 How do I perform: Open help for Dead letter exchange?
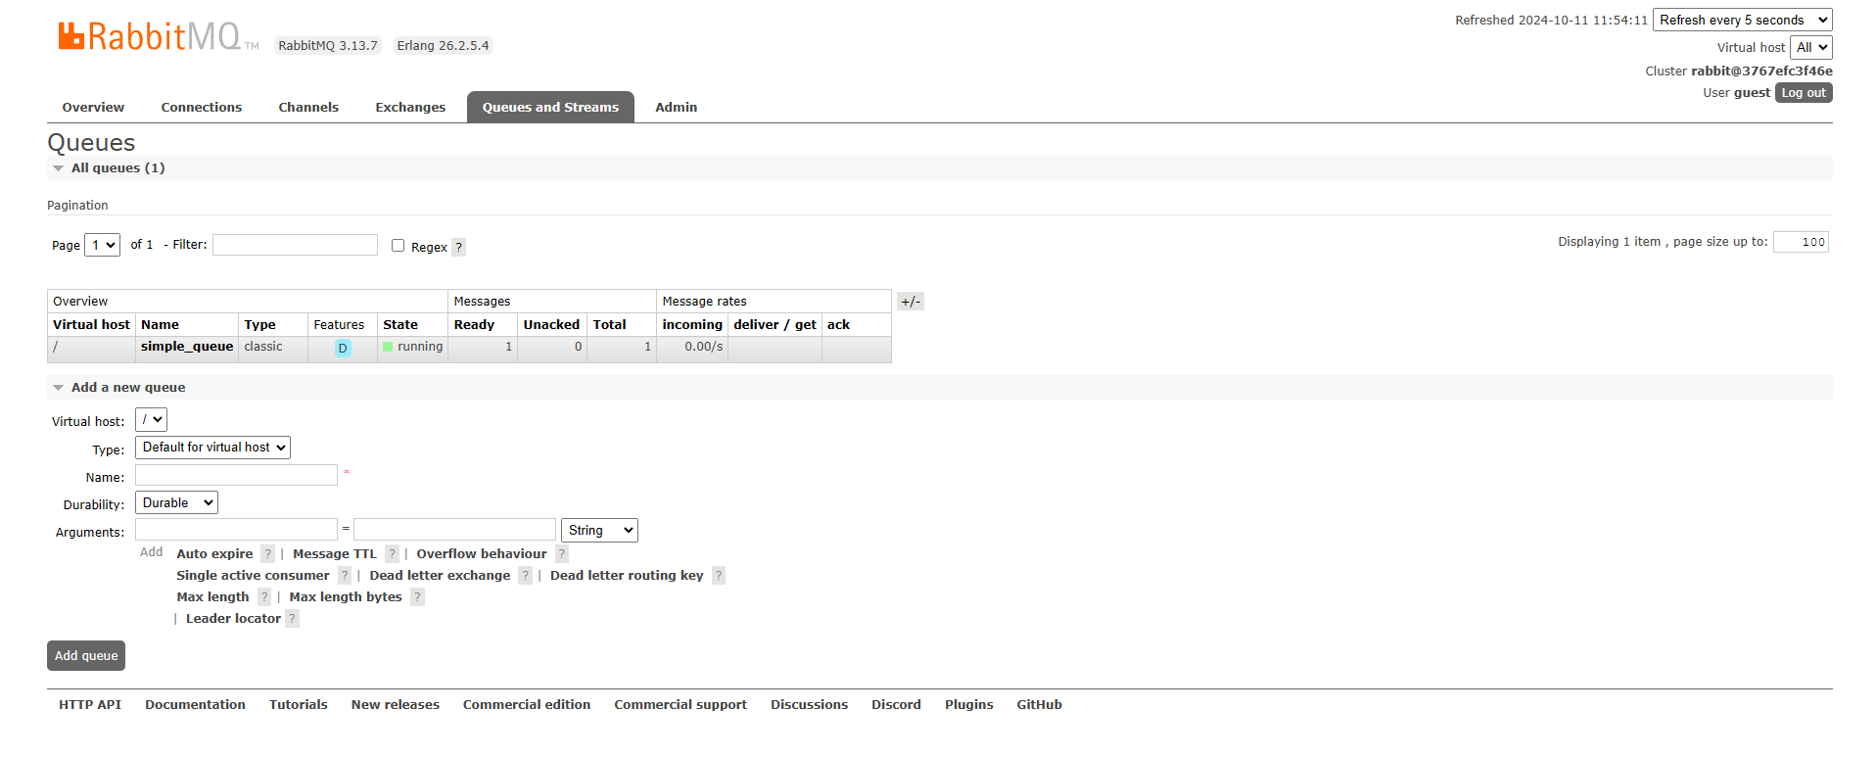point(526,576)
